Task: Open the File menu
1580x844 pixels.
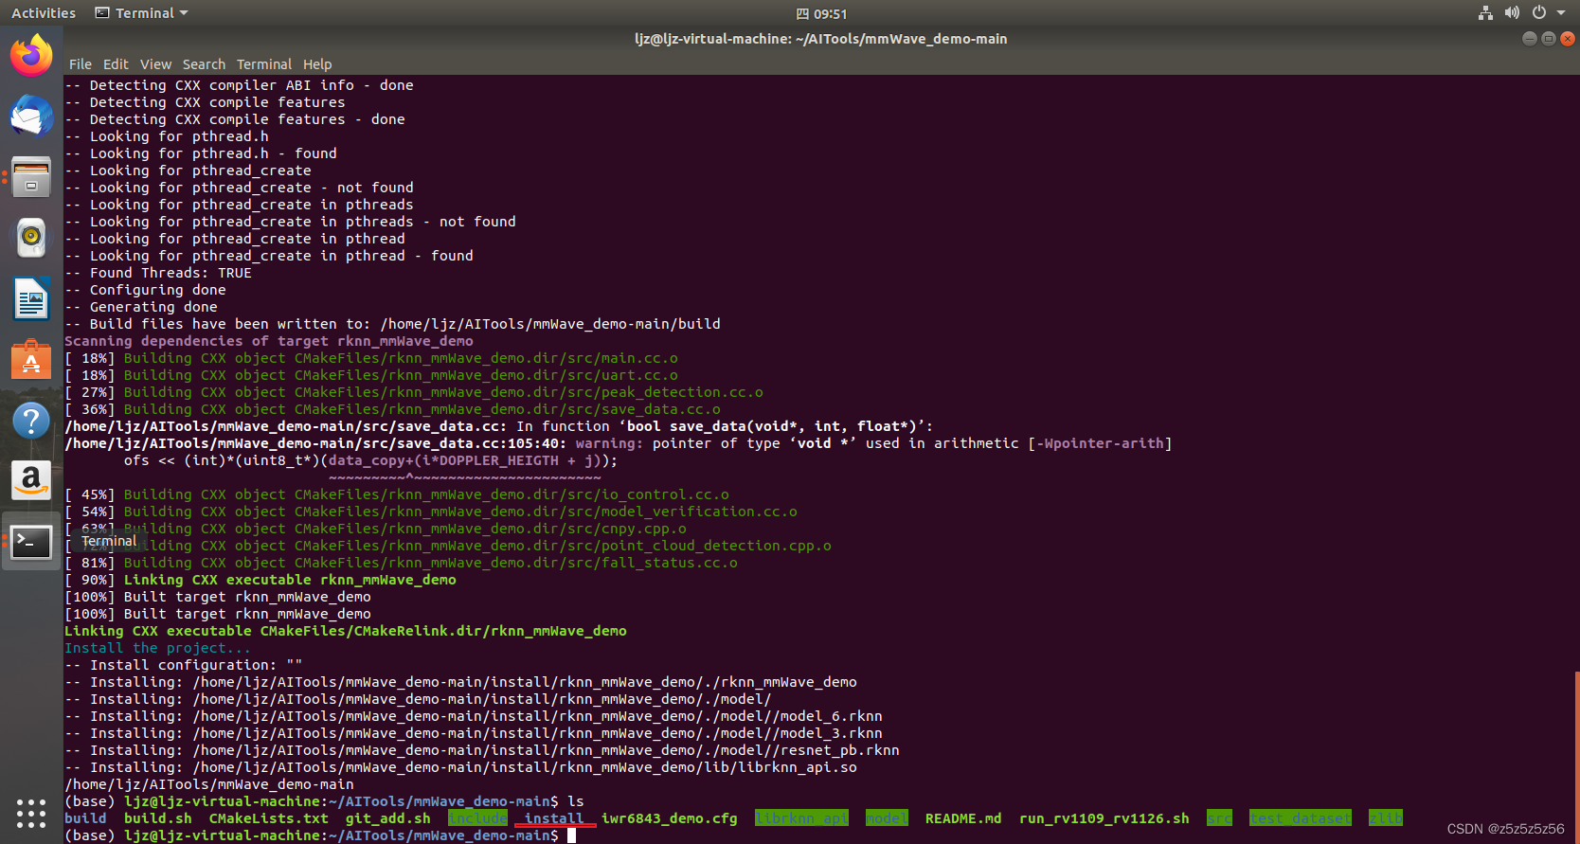Action: [x=81, y=64]
